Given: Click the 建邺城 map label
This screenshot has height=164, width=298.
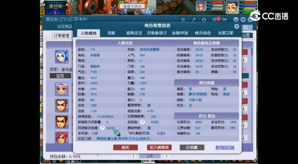Looking at the screenshot, I should click(x=55, y=6).
